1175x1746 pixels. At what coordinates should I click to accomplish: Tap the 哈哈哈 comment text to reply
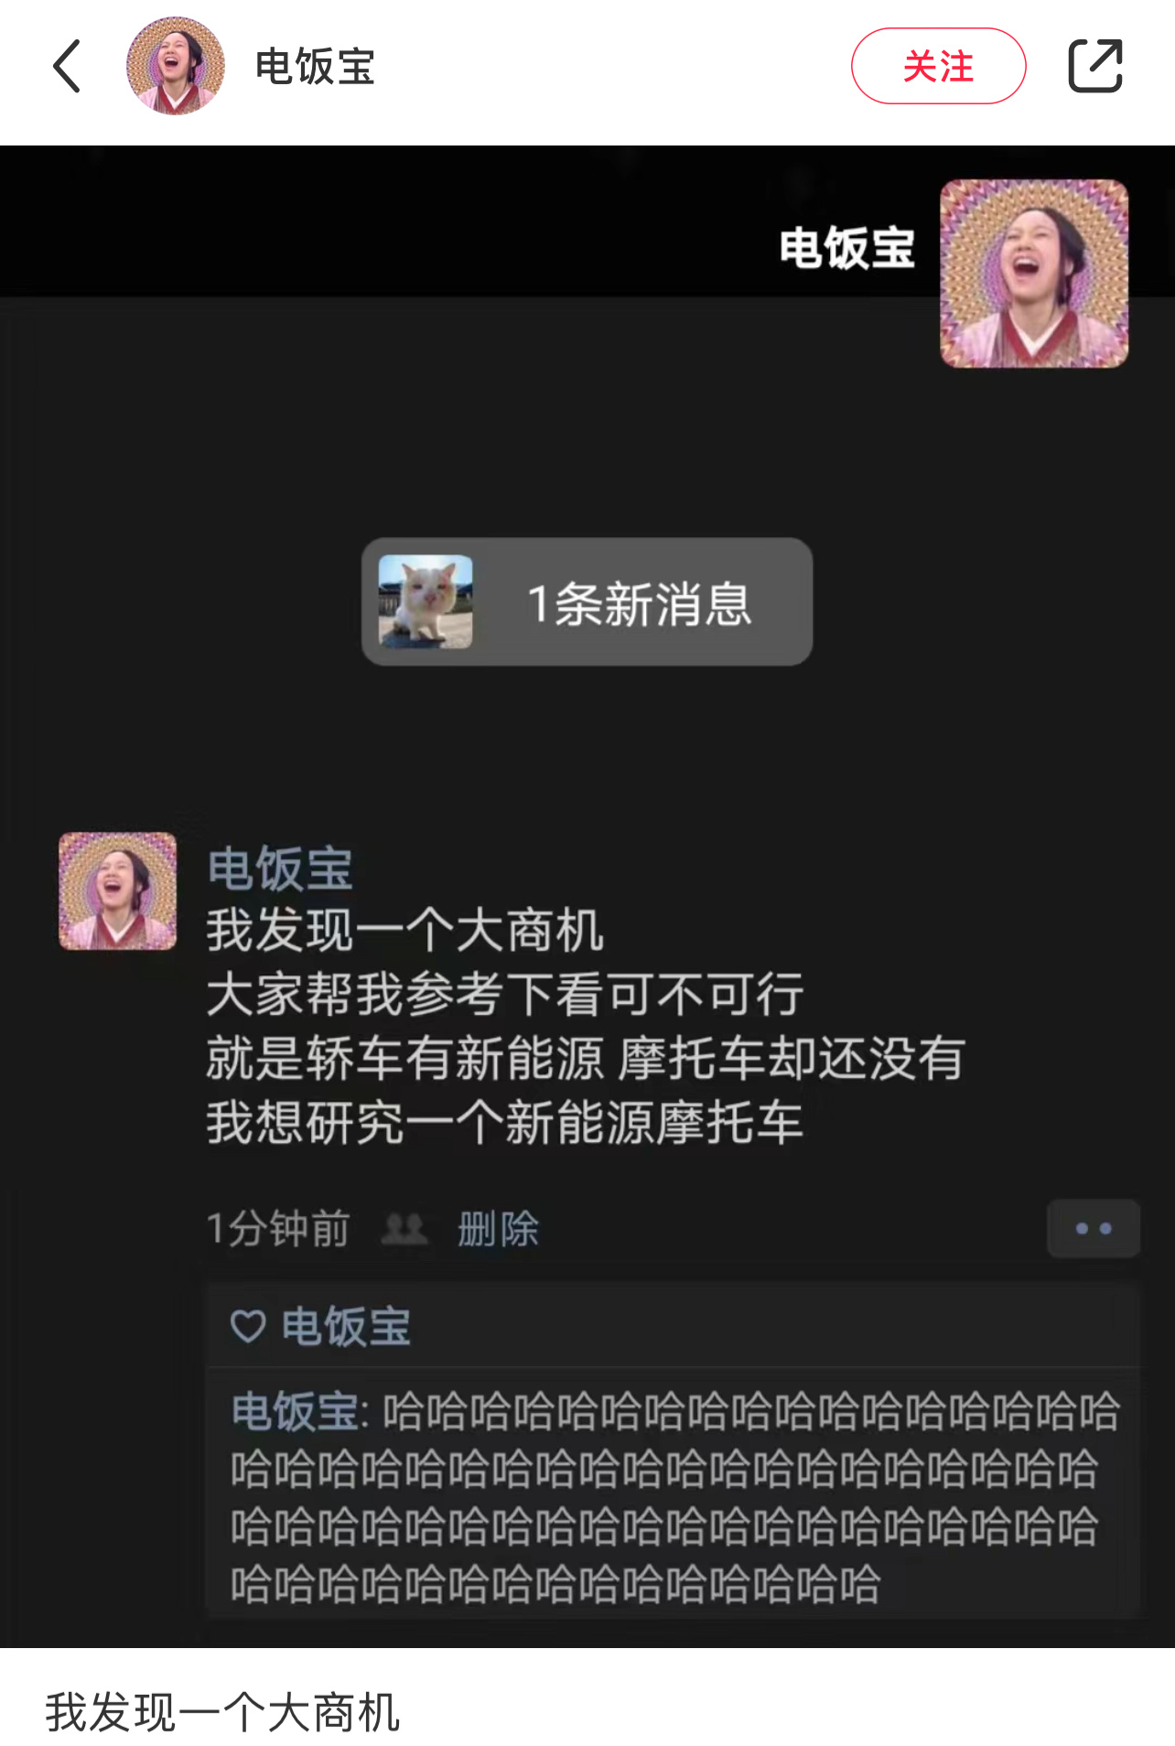point(674,1497)
